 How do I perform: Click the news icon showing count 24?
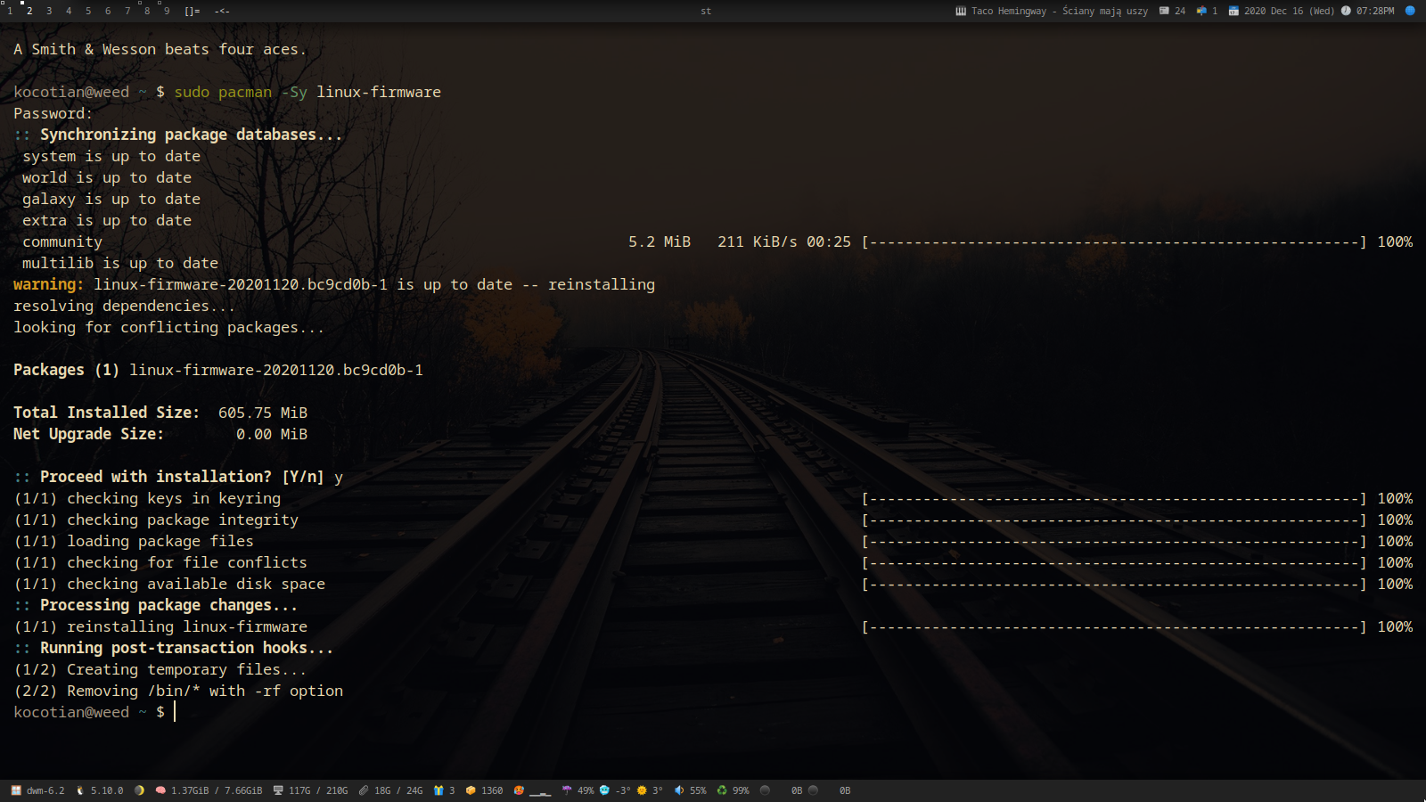1164,11
